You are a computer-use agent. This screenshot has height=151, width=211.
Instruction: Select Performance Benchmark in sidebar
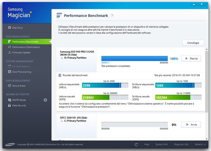point(27,42)
